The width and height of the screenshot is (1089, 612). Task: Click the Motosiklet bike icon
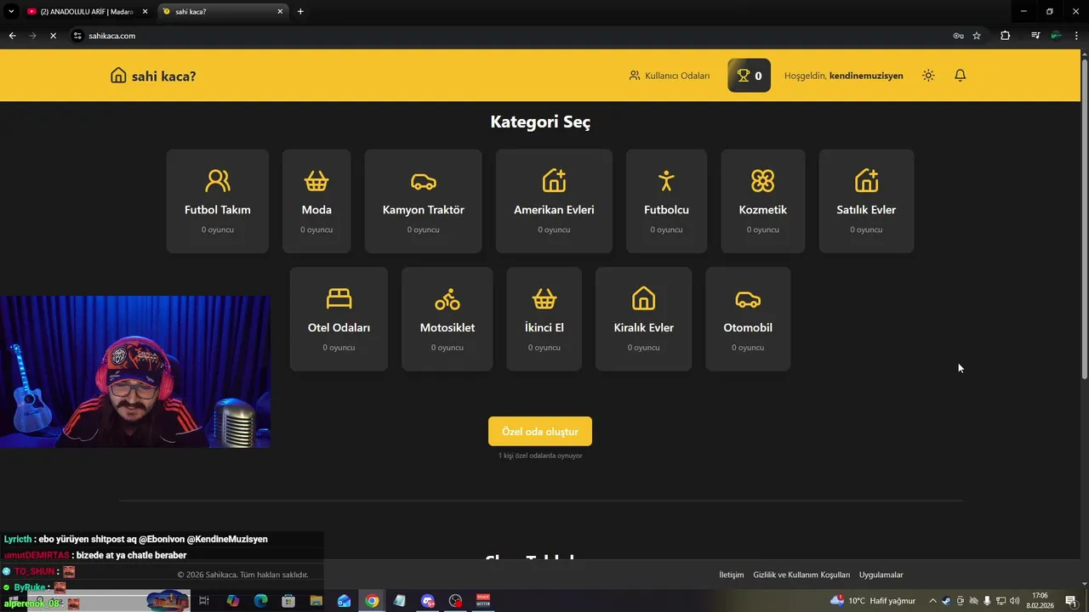[448, 298]
